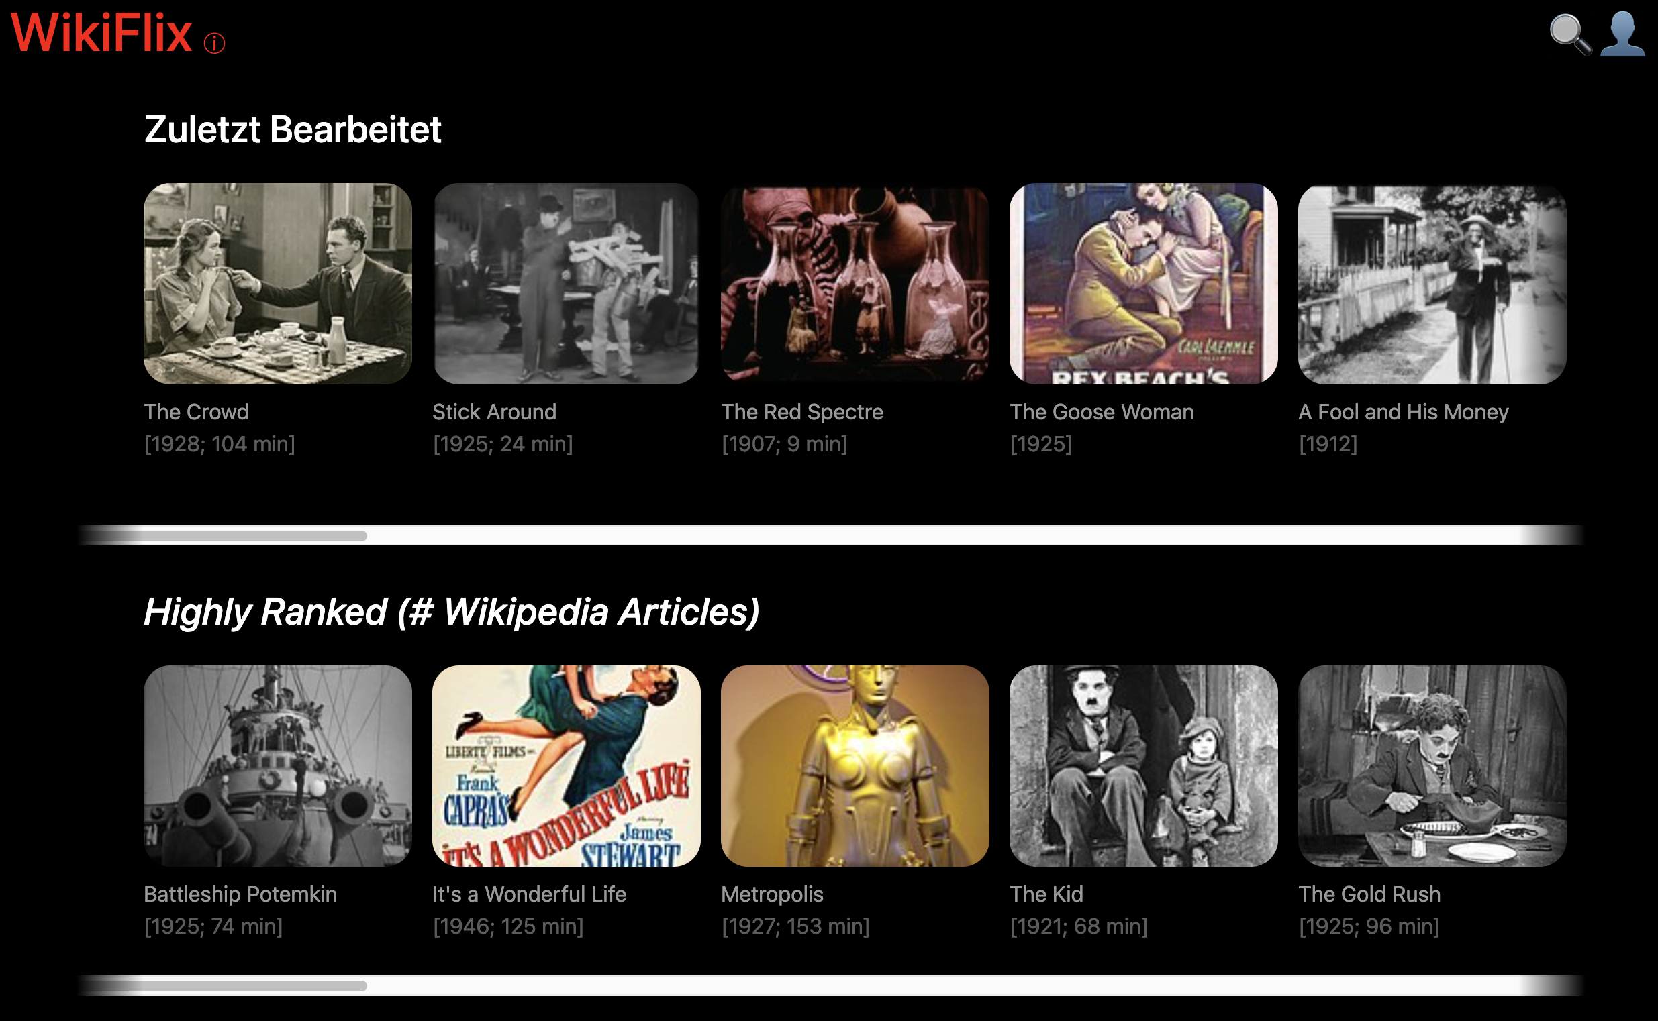This screenshot has width=1658, height=1021.
Task: Open the search magnifier icon
Action: pos(1570,34)
